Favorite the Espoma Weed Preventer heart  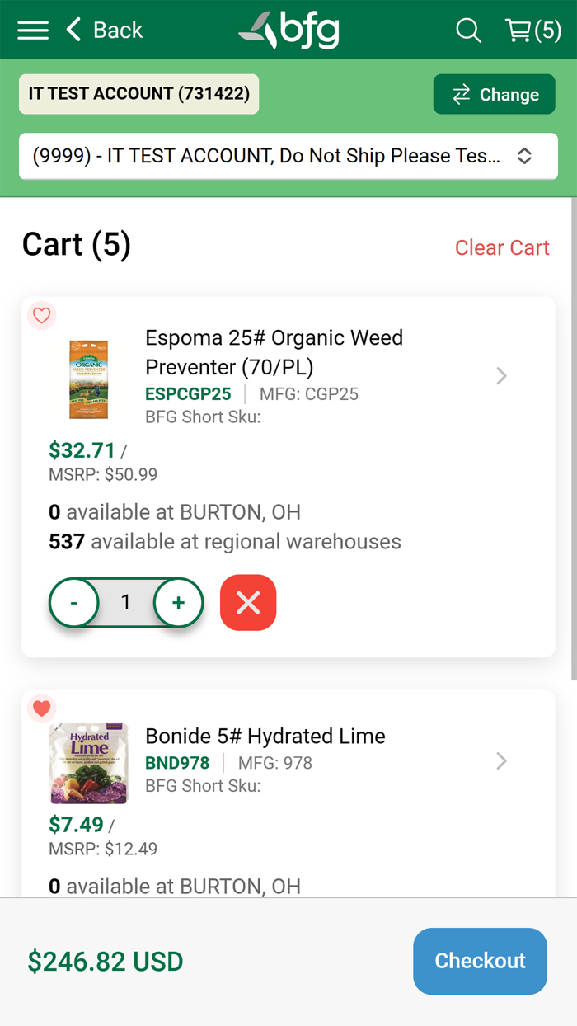[x=42, y=315]
